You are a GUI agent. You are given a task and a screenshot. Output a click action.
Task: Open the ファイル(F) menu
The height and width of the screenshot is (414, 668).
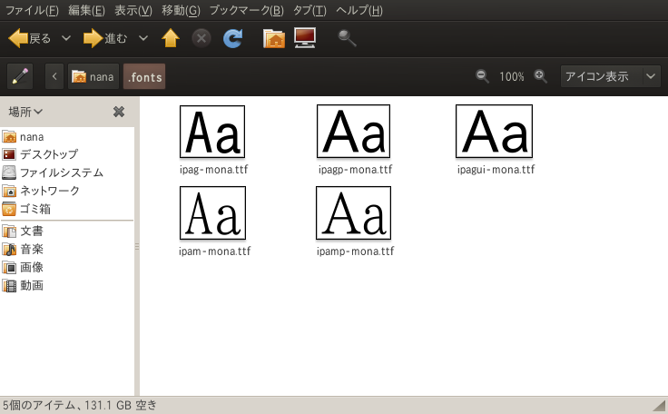[x=32, y=10]
